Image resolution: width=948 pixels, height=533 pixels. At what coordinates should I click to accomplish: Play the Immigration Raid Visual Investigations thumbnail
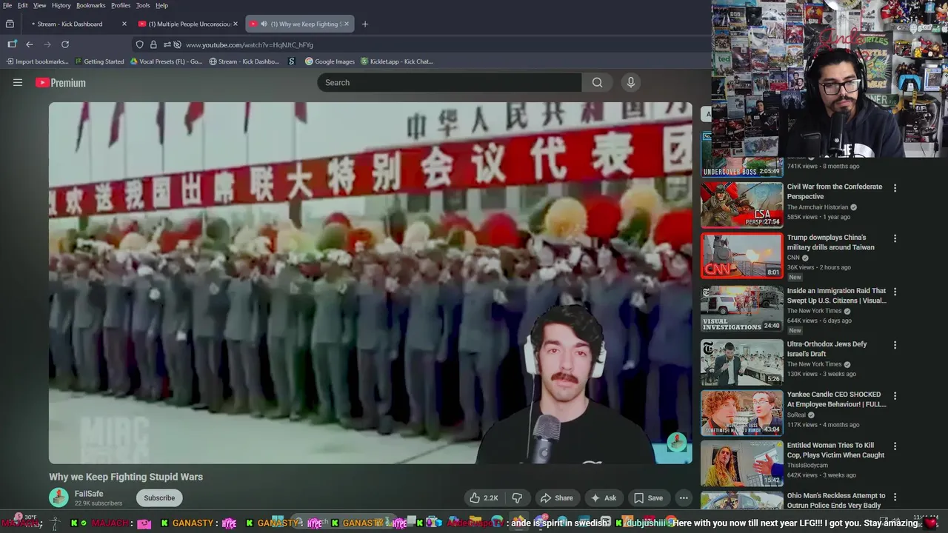pyautogui.click(x=741, y=309)
